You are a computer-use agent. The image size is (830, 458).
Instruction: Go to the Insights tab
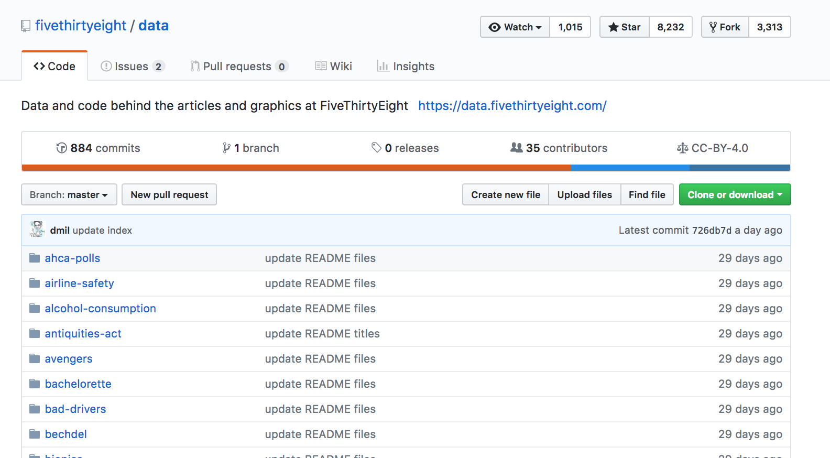point(406,67)
